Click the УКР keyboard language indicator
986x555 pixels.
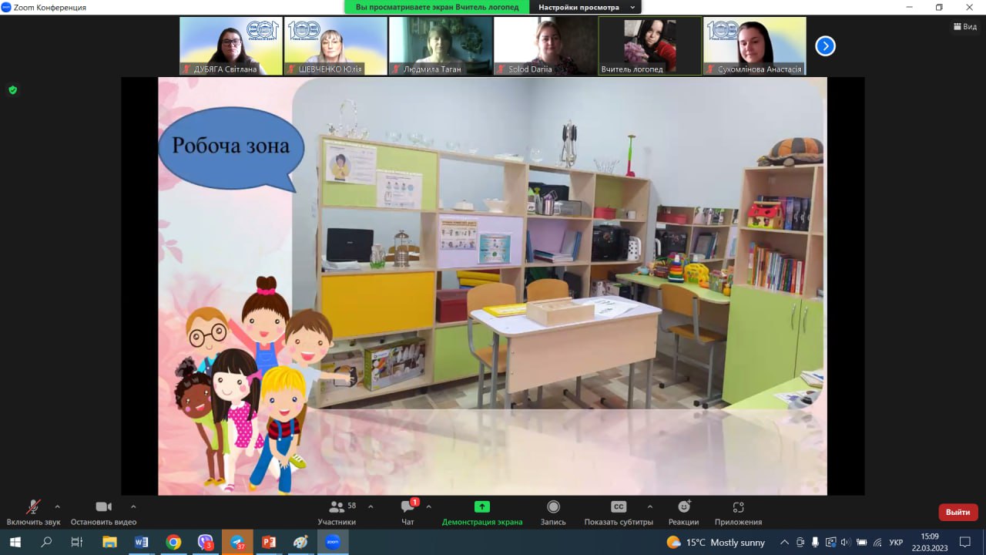896,542
